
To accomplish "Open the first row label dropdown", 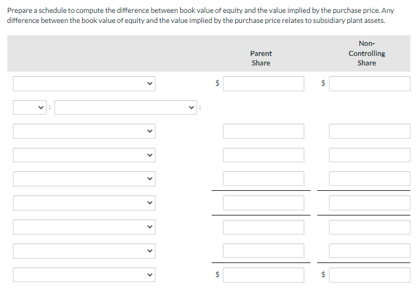I will 84,83.
